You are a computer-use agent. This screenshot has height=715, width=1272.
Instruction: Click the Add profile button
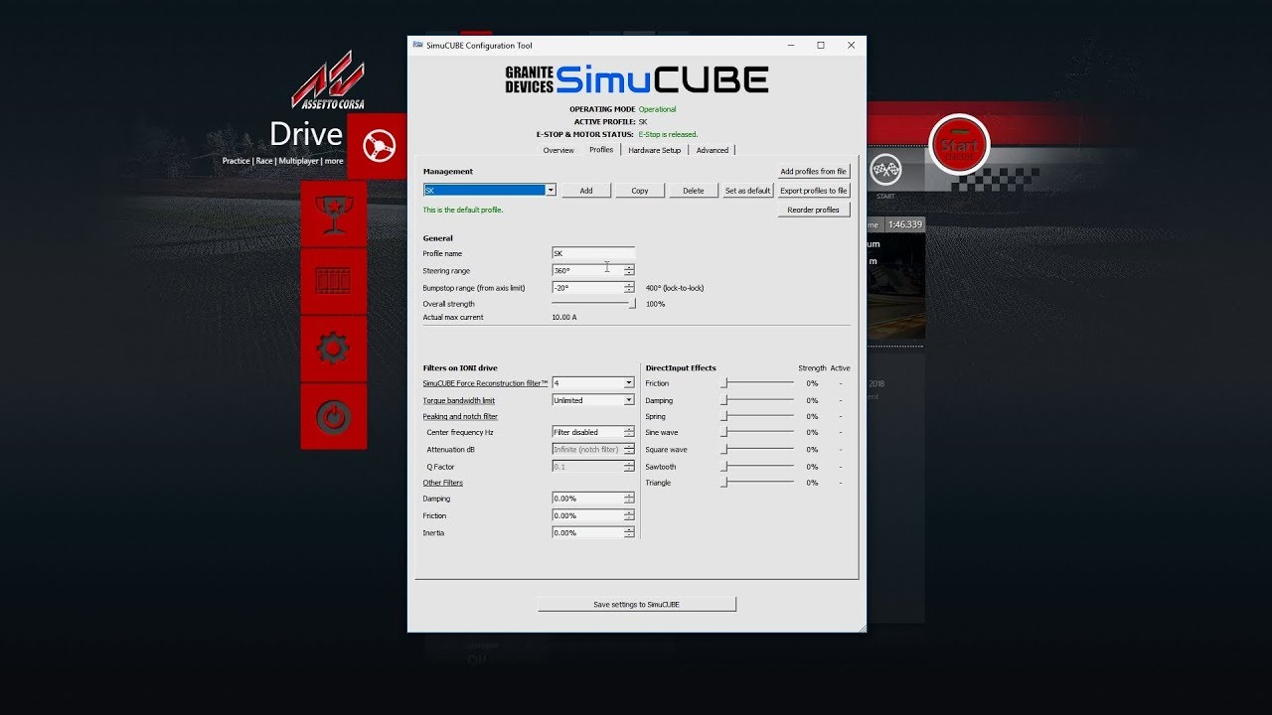[586, 191]
